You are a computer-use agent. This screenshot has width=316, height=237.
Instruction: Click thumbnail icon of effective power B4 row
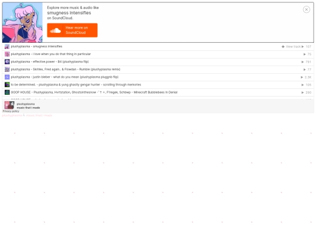pos(7,62)
